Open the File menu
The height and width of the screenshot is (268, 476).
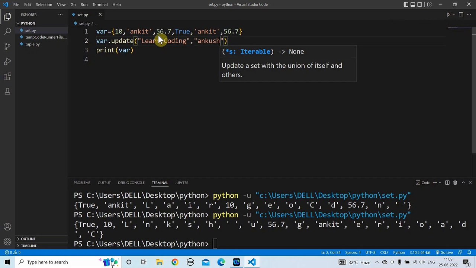16,4
